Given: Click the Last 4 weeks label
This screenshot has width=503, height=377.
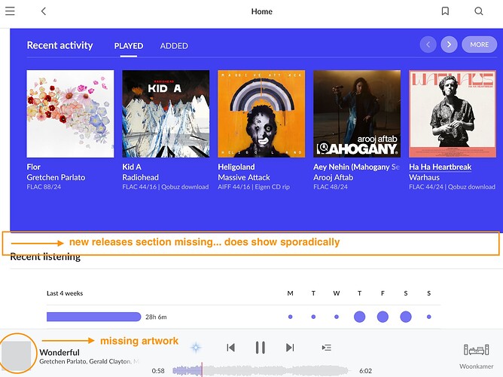Looking at the screenshot, I should [x=65, y=293].
